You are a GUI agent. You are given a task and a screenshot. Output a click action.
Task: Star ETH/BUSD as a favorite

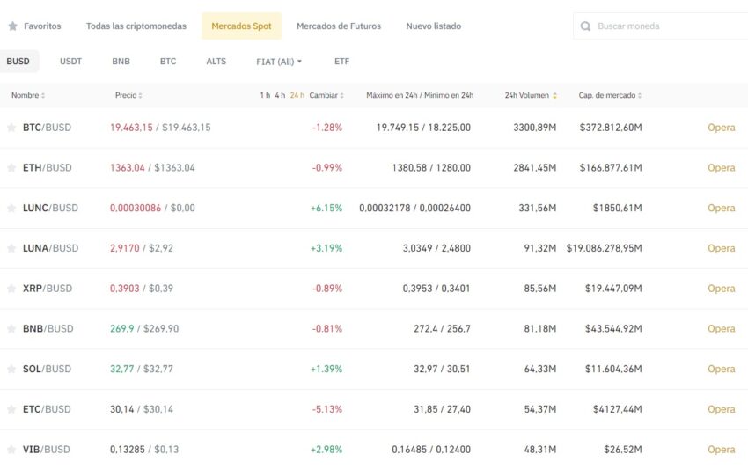click(11, 168)
